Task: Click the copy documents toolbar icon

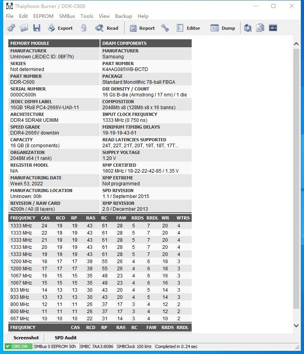Action: pos(260,28)
